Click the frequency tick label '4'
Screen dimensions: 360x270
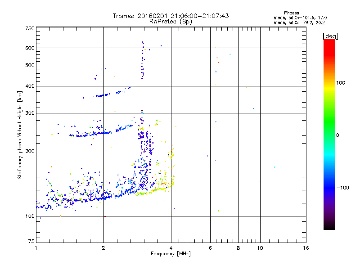171,248
